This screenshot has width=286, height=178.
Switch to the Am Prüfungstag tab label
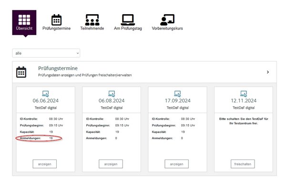[128, 28]
